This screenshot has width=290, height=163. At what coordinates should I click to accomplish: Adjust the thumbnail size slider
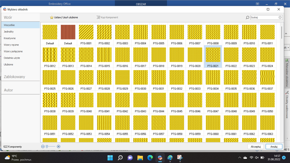(x=47, y=146)
